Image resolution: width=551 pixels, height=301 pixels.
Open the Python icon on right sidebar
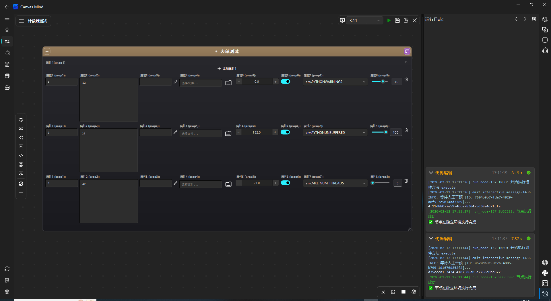pyautogui.click(x=545, y=273)
